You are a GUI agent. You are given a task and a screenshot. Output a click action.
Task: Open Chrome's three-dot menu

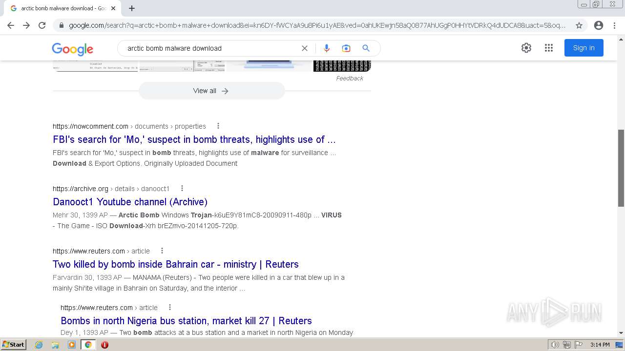615,25
